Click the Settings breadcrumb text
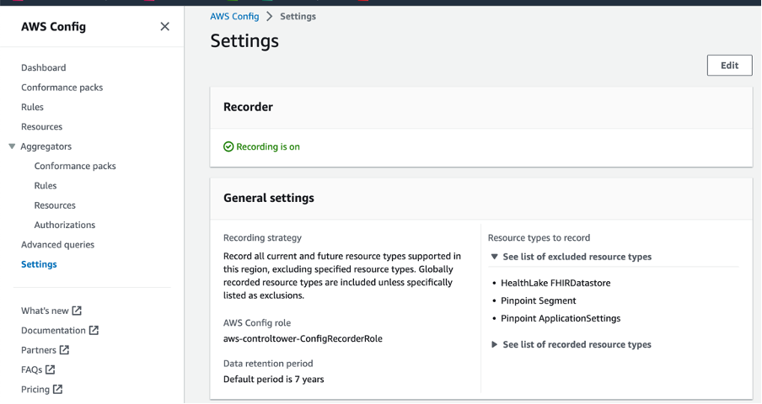This screenshot has width=762, height=404. [298, 16]
